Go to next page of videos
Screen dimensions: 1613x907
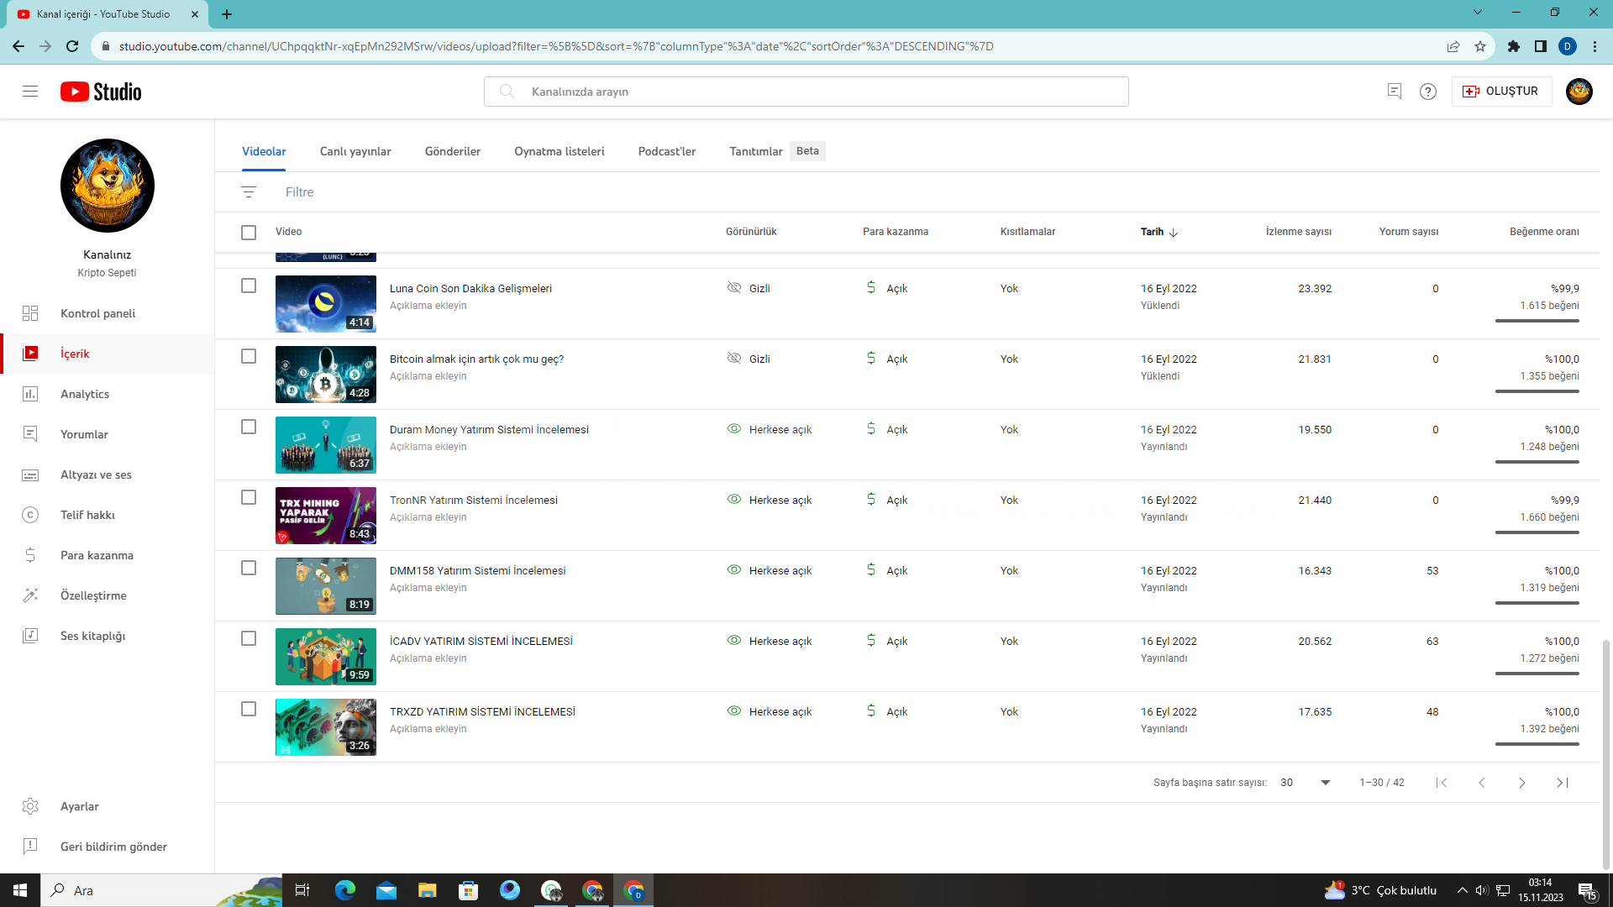[x=1521, y=783]
